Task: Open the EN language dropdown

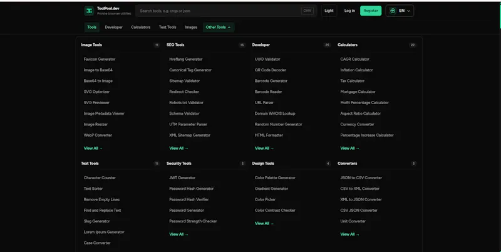Action: click(400, 11)
